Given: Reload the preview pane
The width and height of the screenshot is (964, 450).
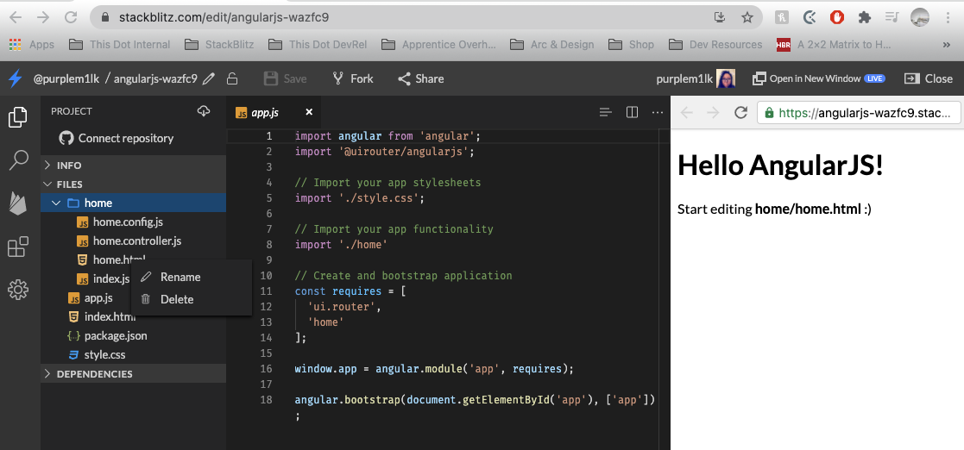Looking at the screenshot, I should pyautogui.click(x=740, y=112).
